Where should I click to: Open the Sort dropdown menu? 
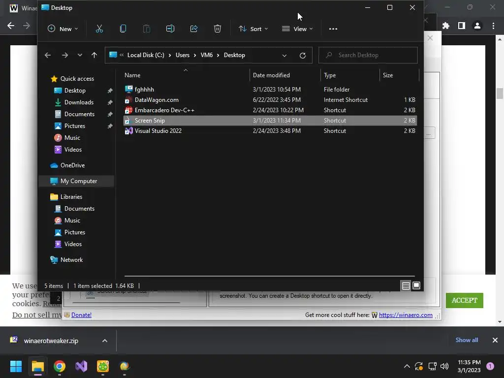click(x=253, y=29)
